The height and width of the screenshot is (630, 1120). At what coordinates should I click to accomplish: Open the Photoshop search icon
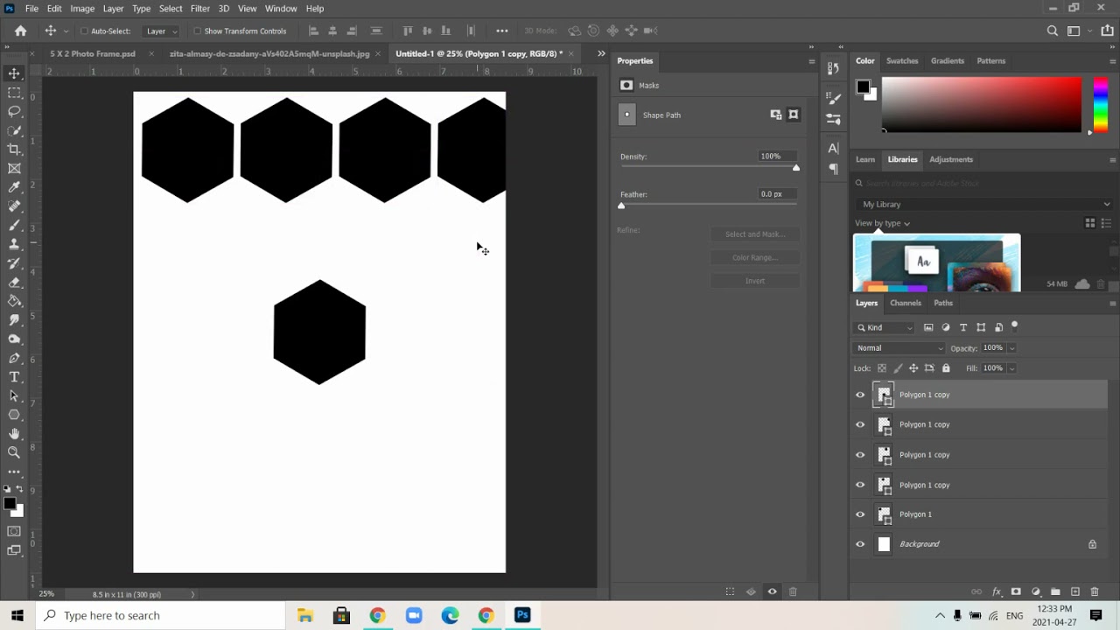(1053, 31)
